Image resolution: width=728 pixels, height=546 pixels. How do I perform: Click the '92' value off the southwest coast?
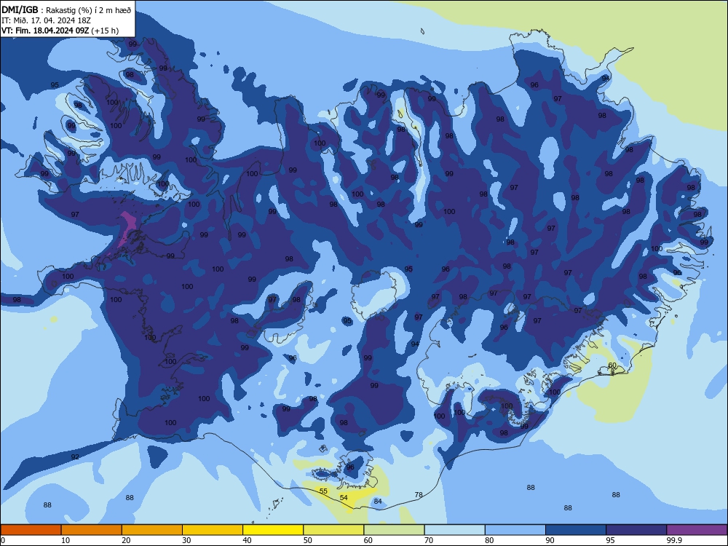(75, 457)
